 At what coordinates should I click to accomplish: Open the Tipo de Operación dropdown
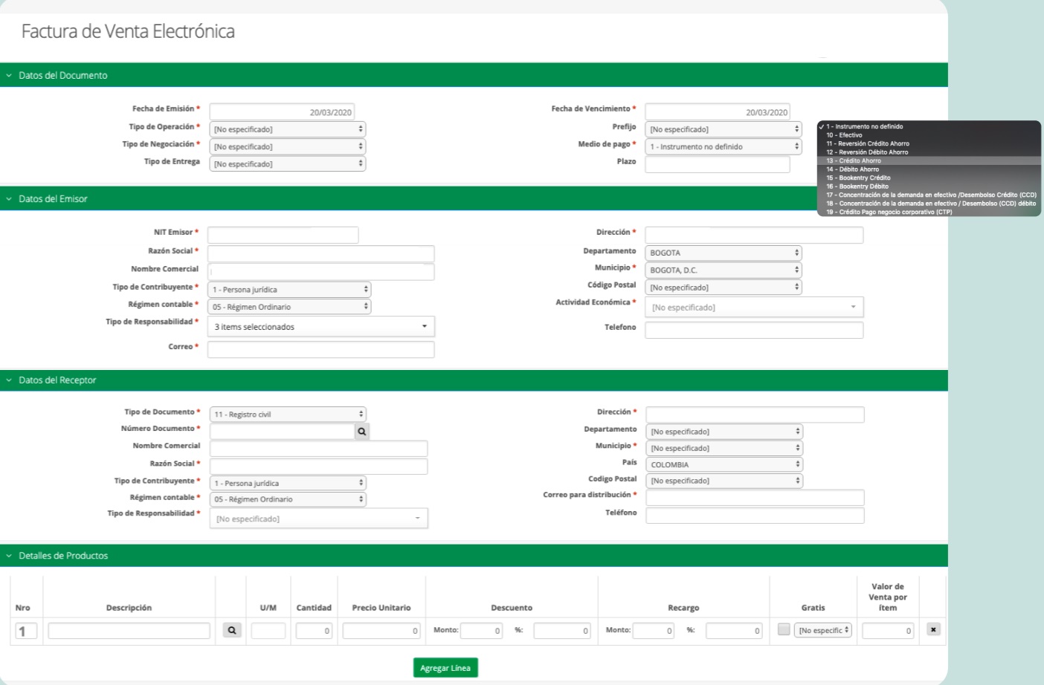coord(288,129)
